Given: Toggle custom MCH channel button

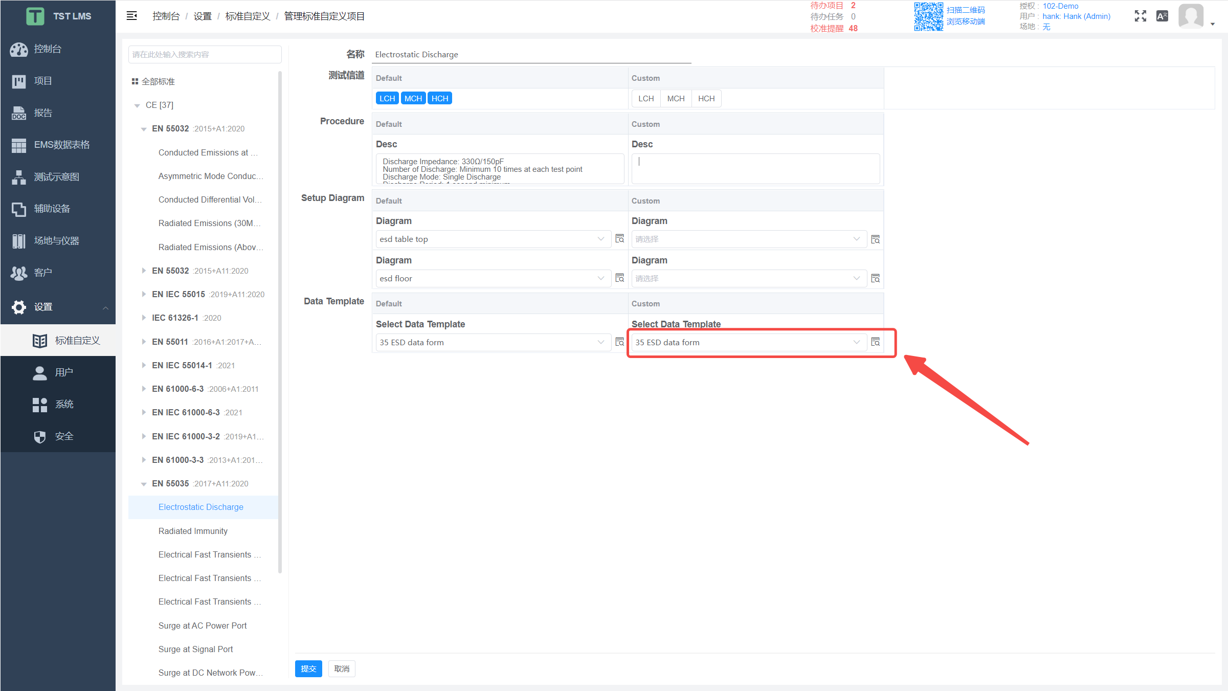Looking at the screenshot, I should click(676, 98).
